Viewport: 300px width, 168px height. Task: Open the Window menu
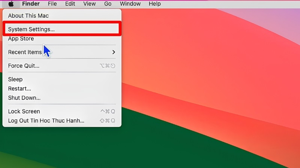(130, 4)
